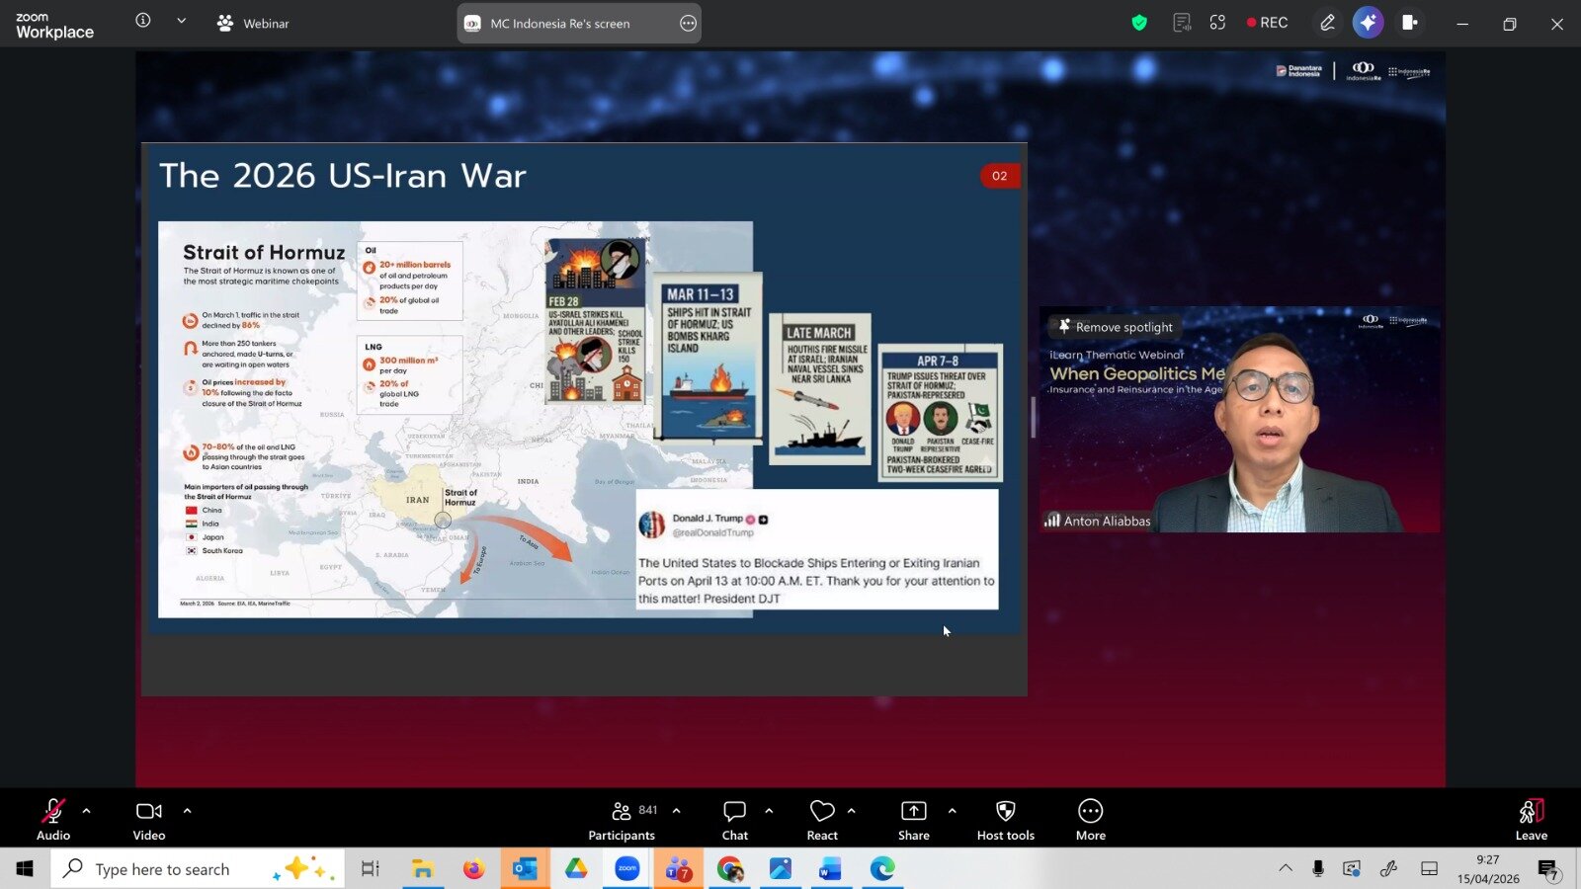Open AI Companion sparkle icon
The height and width of the screenshot is (889, 1581).
1369,23
